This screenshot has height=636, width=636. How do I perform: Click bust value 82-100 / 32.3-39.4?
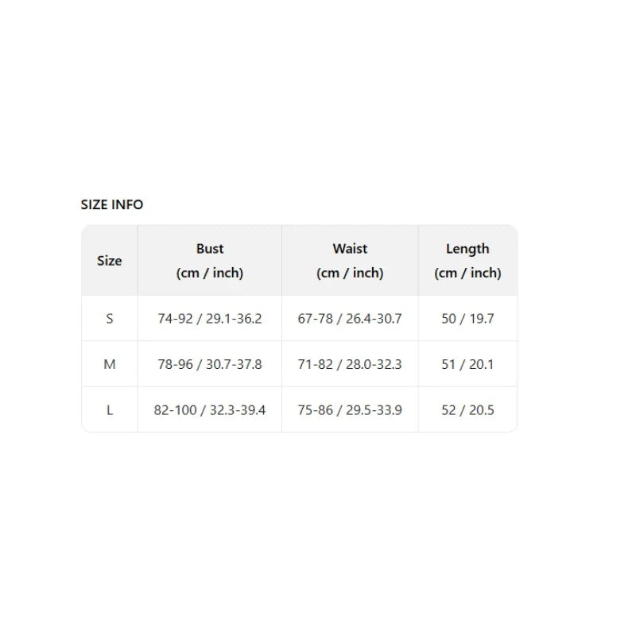pyautogui.click(x=210, y=410)
